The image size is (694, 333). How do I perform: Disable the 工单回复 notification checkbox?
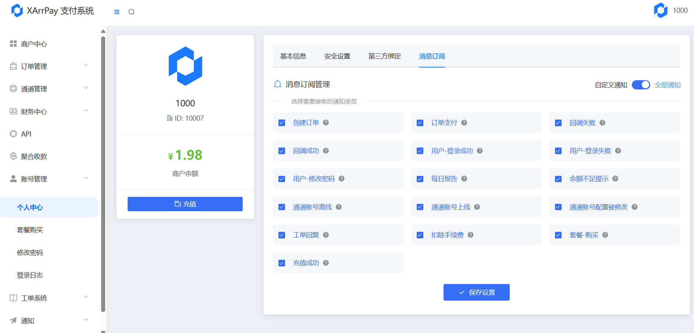282,235
